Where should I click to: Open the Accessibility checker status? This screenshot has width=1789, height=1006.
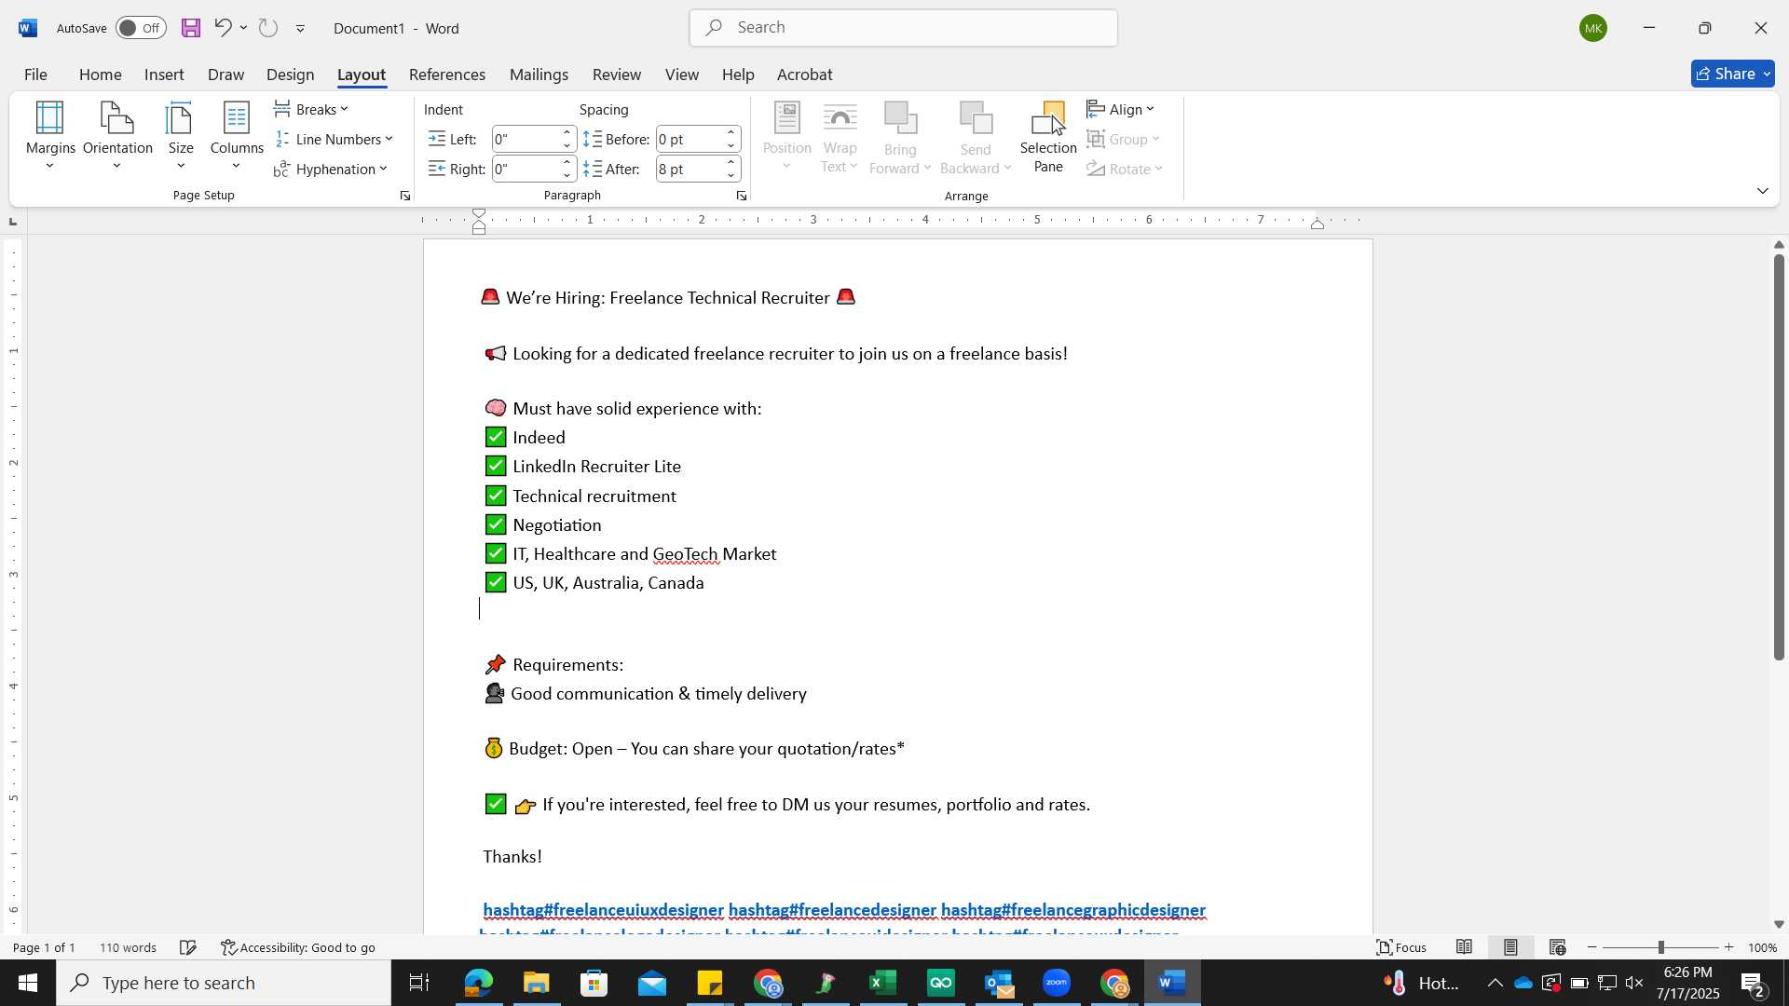pyautogui.click(x=298, y=948)
